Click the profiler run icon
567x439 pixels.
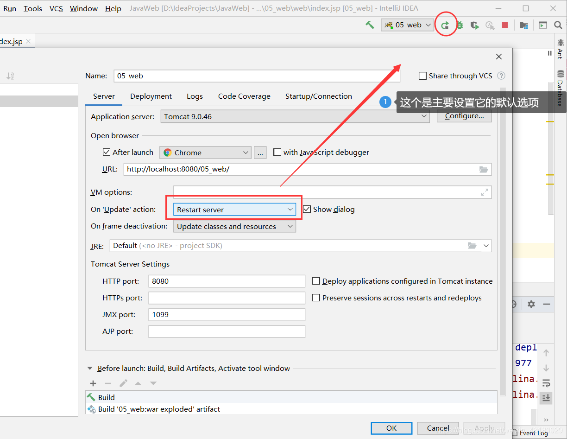pyautogui.click(x=490, y=25)
